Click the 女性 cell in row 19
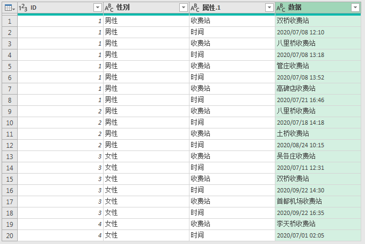The image size is (365, 244). (146, 224)
